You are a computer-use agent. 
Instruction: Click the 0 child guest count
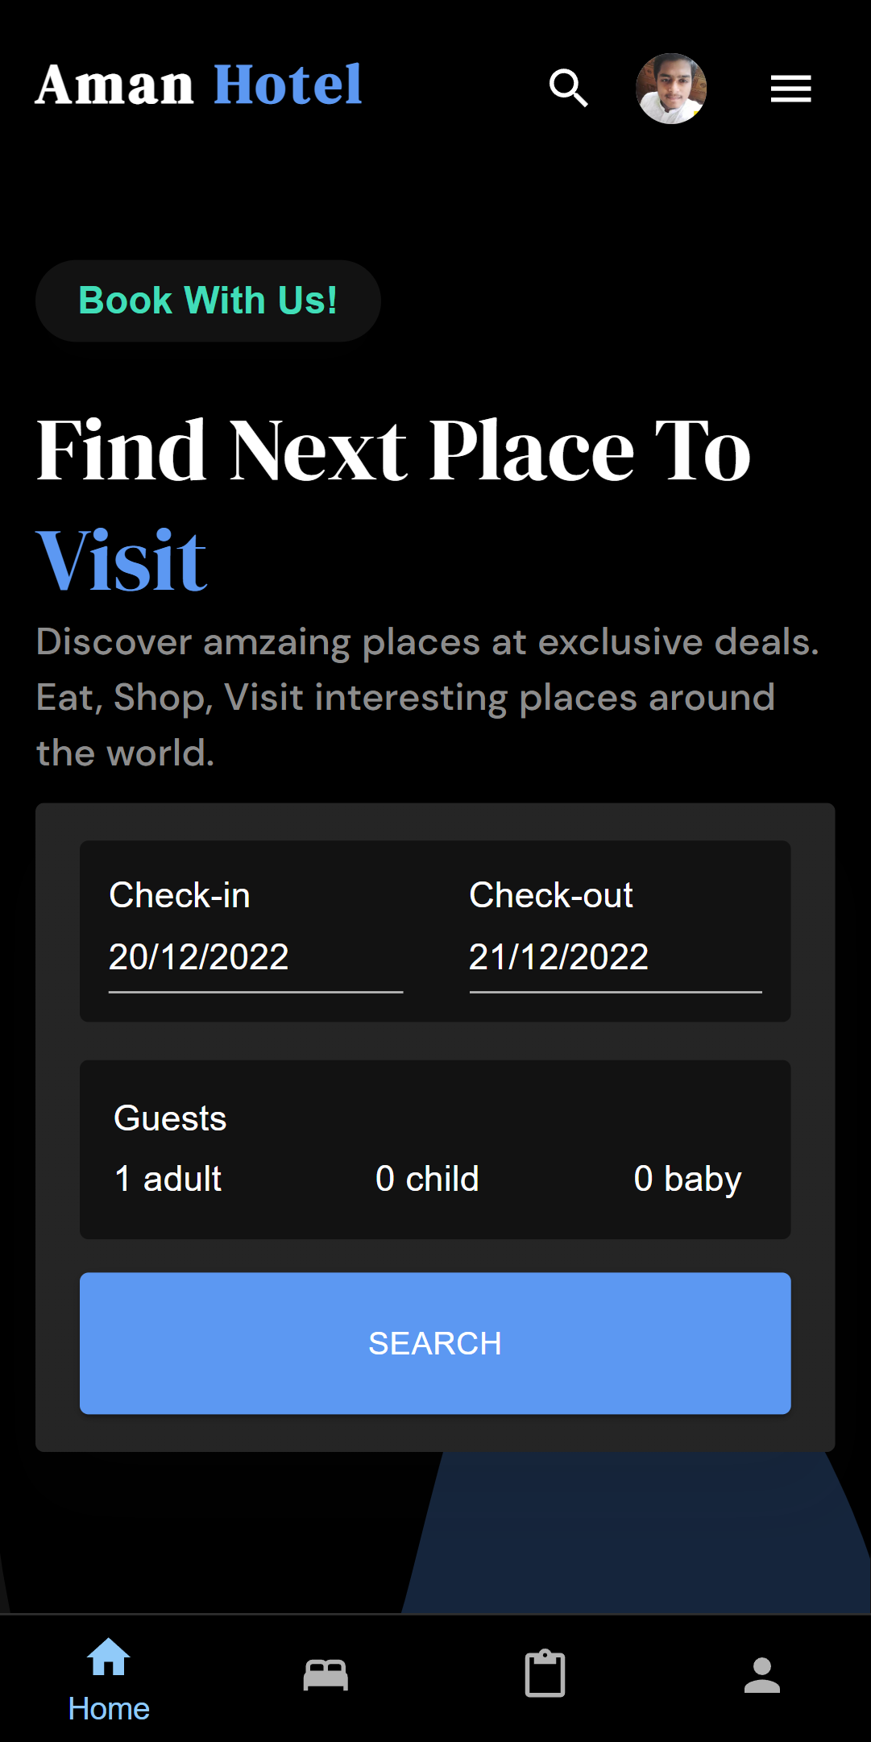[426, 1178]
